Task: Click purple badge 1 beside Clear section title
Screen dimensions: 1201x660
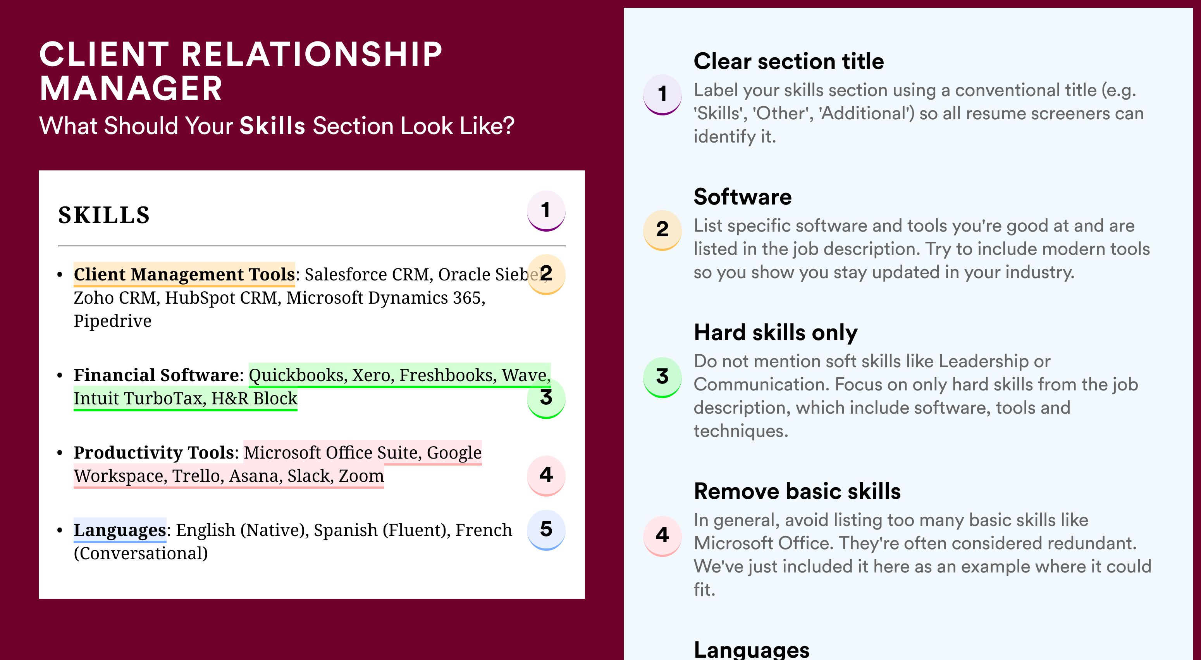Action: point(662,95)
